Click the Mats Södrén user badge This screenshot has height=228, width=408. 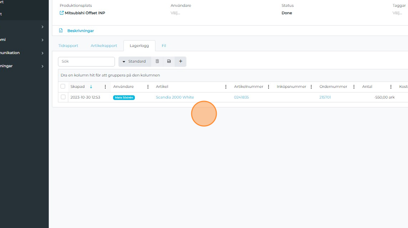coord(124,98)
